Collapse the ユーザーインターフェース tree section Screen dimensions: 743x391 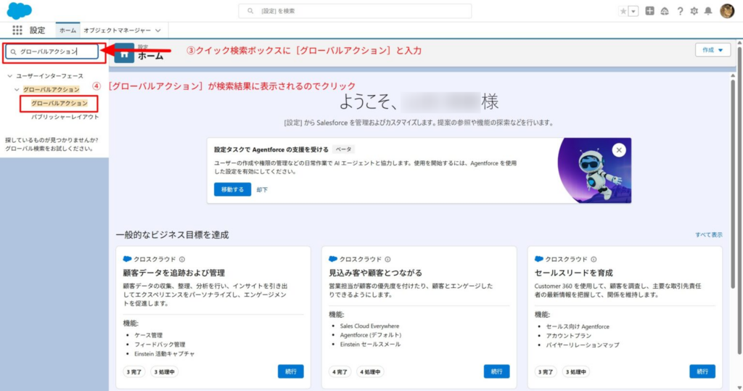pos(9,76)
